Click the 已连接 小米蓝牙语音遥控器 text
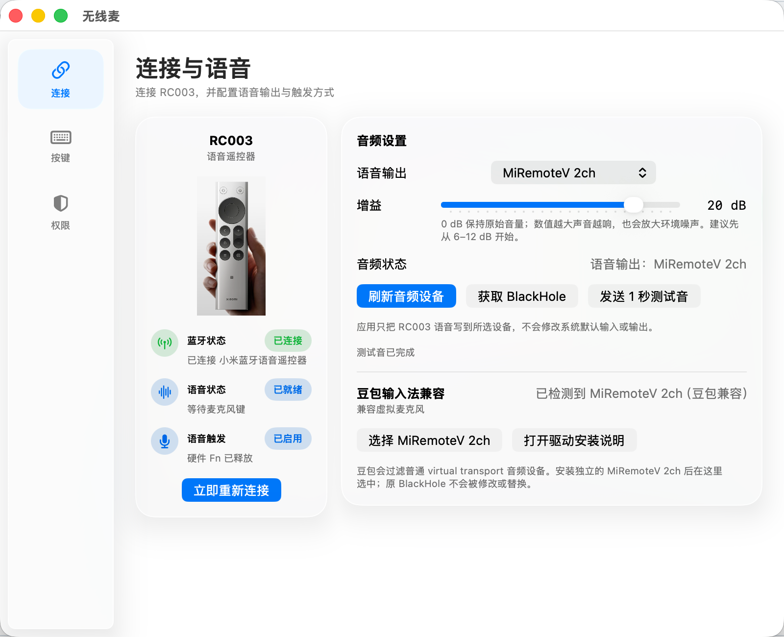 tap(247, 360)
